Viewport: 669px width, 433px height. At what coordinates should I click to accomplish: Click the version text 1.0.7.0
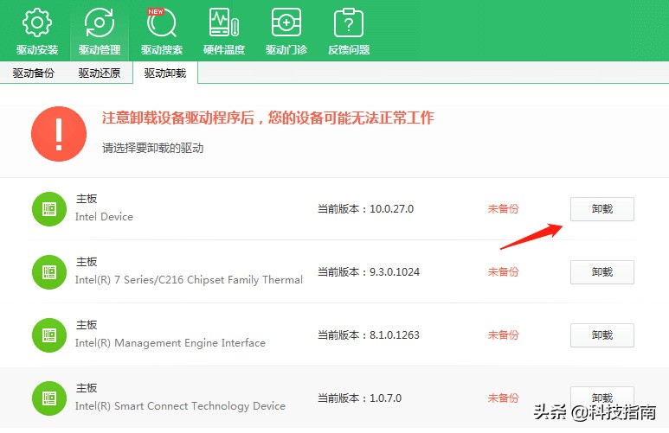pos(386,398)
